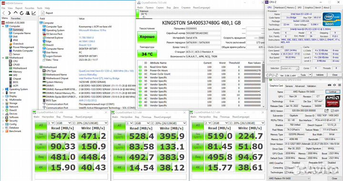343x181 pixels.
Task: Go back in AIDA64 toolbar
Action: [x=3, y=13]
